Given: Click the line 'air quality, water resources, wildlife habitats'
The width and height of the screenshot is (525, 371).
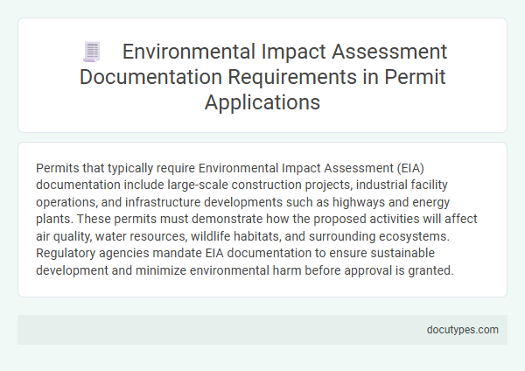Looking at the screenshot, I should 242,236.
